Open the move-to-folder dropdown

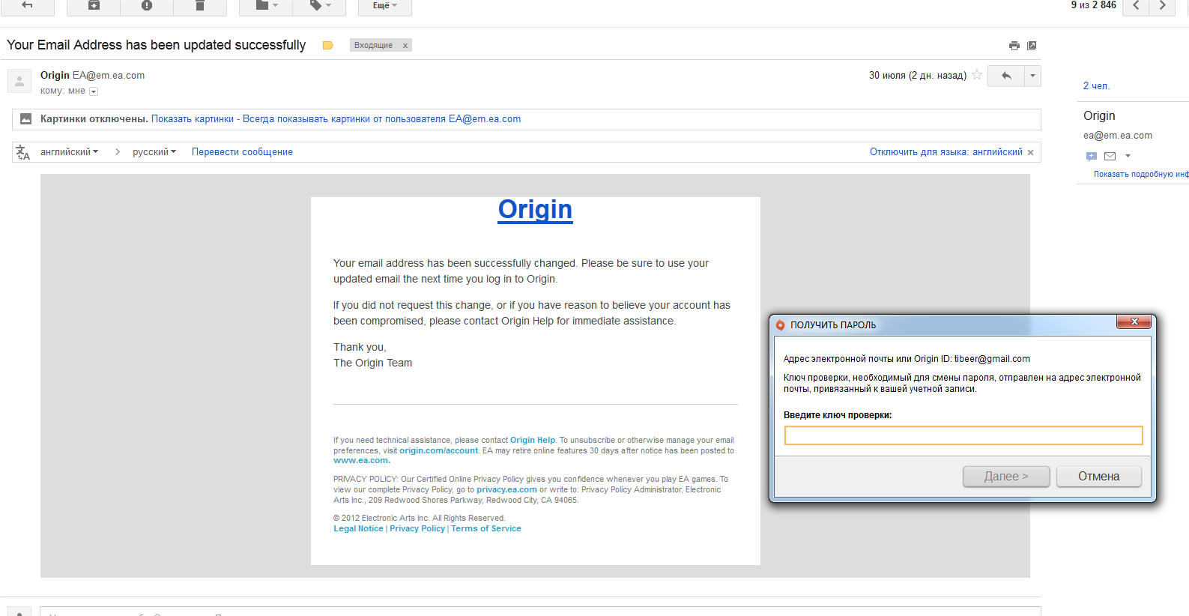pos(266,6)
